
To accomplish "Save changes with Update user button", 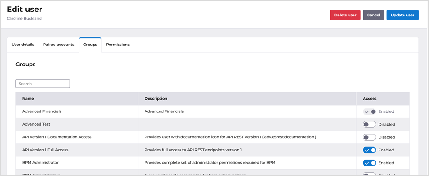I will click(x=403, y=15).
